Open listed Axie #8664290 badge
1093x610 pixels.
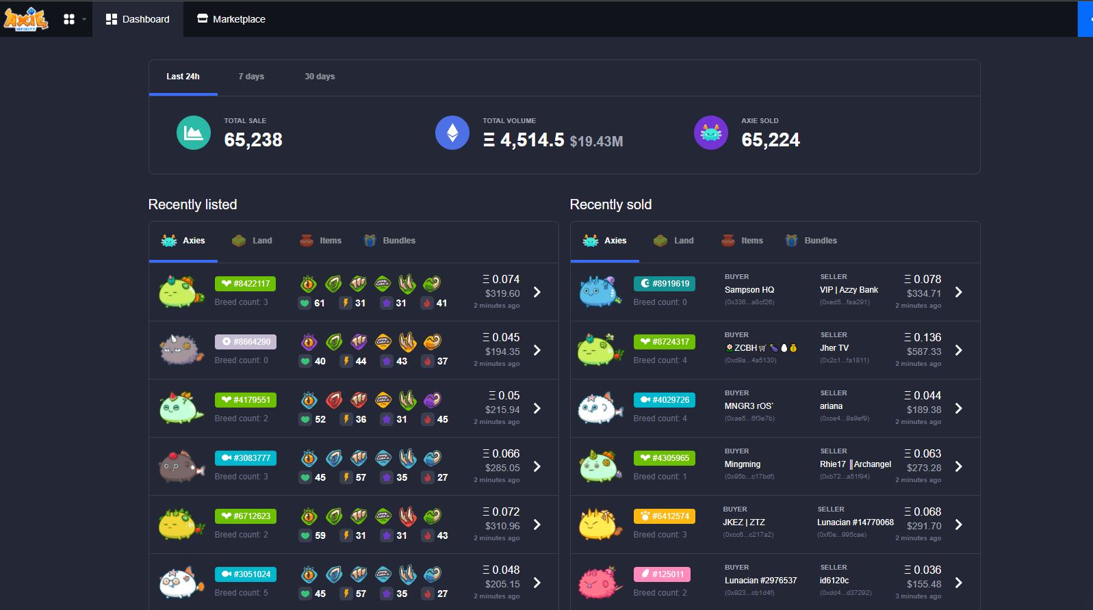[x=245, y=342]
